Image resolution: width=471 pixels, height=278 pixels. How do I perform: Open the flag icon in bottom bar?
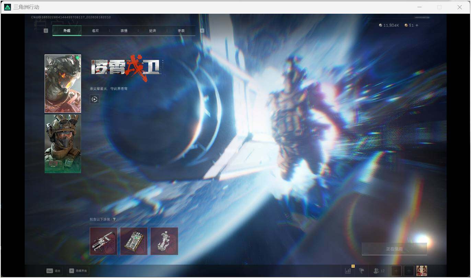click(361, 271)
